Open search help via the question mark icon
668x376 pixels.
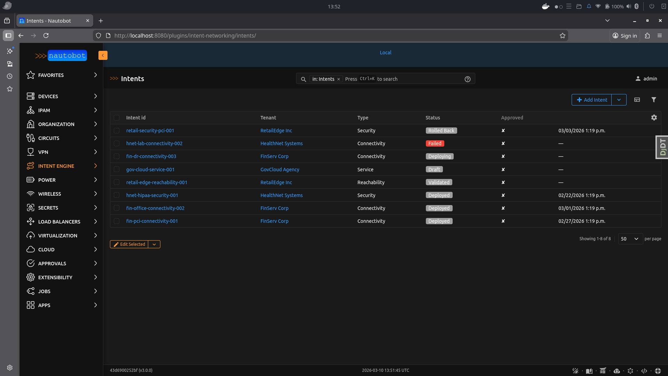[467, 79]
